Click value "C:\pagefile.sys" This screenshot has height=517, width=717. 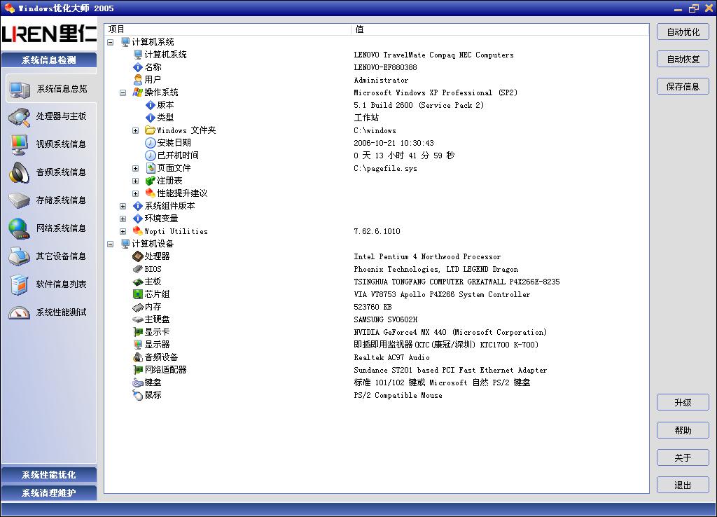385,168
